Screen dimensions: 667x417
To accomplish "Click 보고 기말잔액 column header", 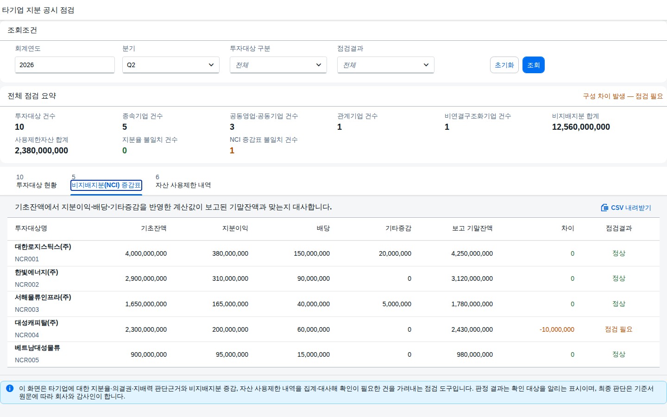I will 472,228.
